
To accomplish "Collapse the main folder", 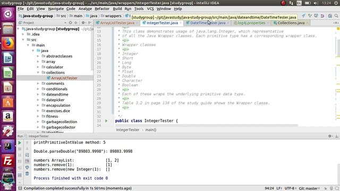I will coord(28,45).
